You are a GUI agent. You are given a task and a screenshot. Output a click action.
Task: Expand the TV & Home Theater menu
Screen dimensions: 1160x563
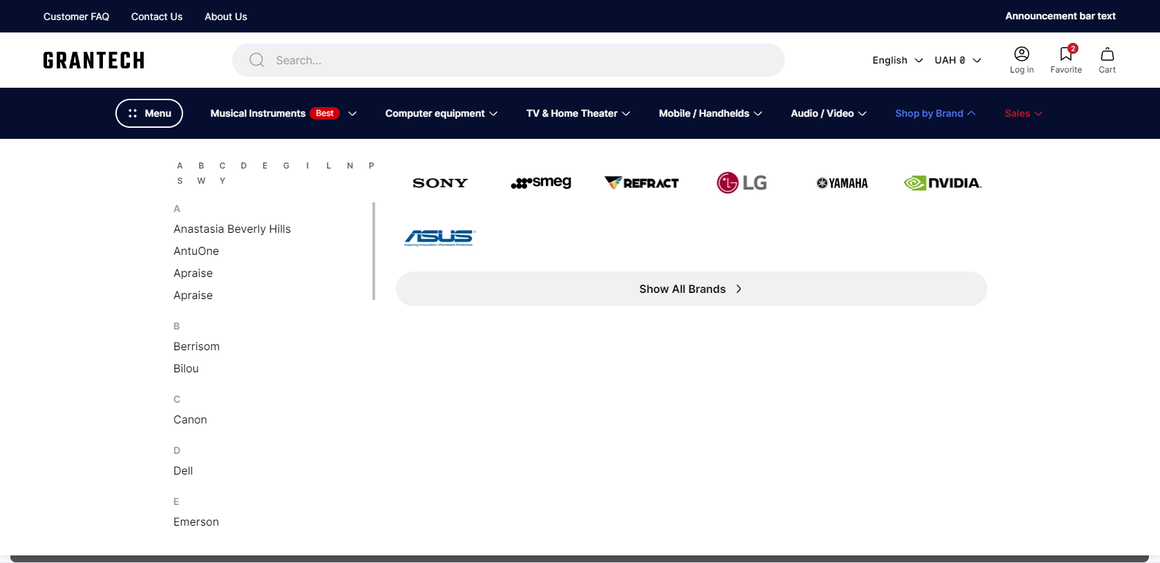point(578,113)
